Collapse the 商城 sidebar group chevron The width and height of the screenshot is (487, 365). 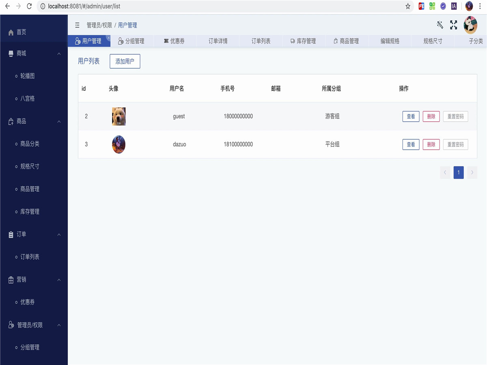click(x=59, y=54)
